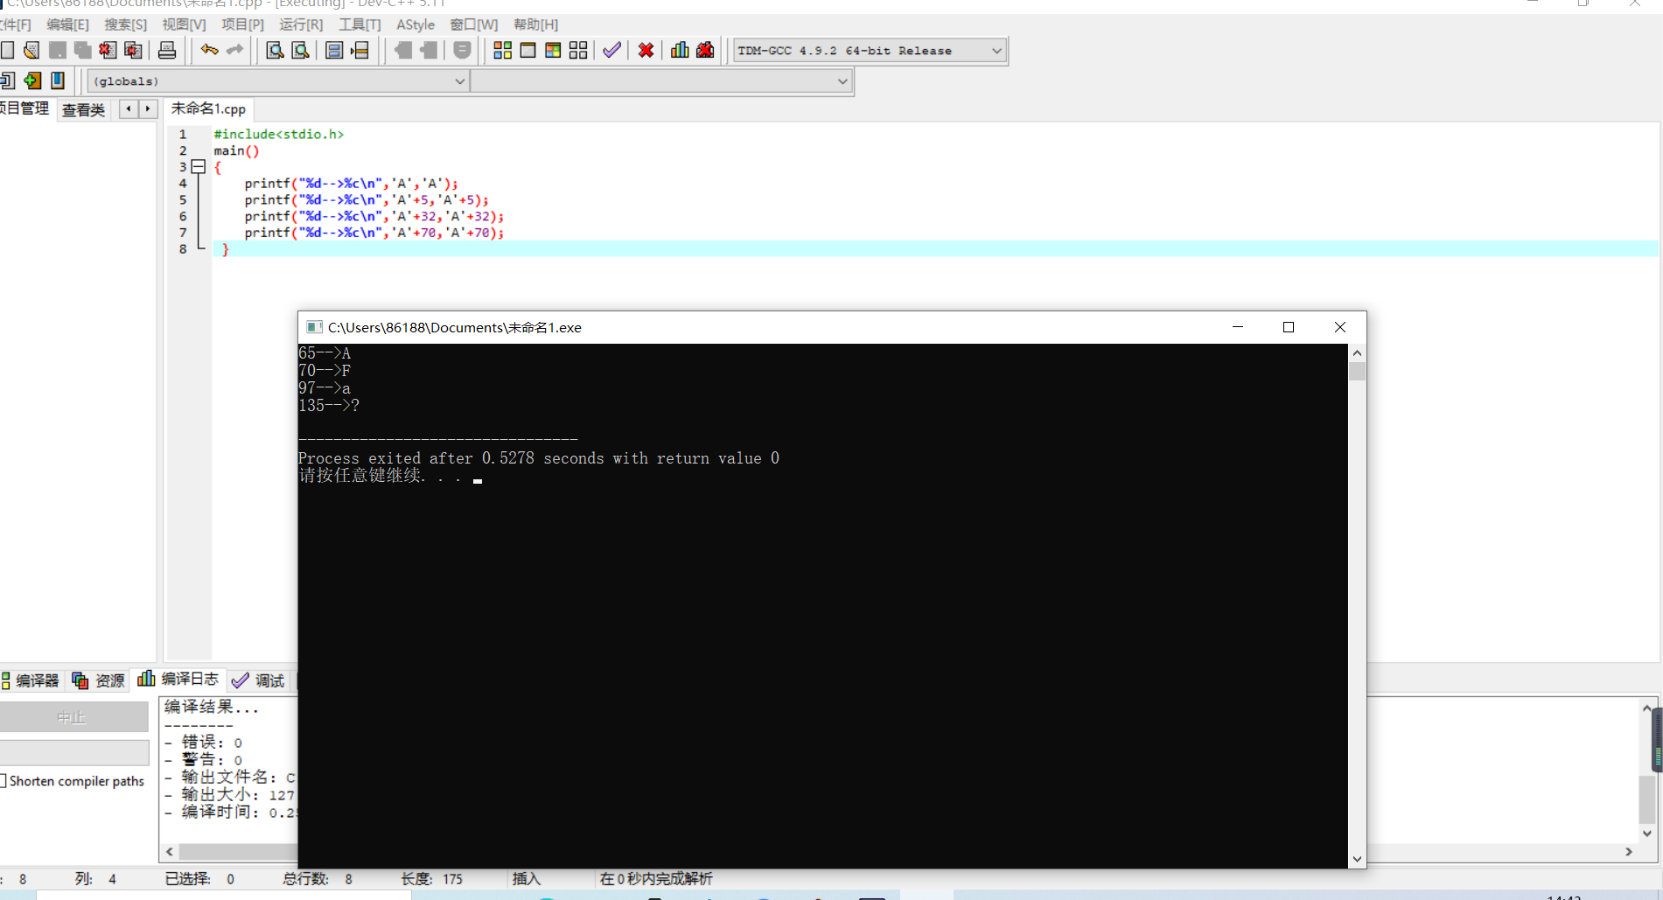Screen dimensions: 1663x900
Task: Switch to the 资源 bottom tab
Action: 99,680
